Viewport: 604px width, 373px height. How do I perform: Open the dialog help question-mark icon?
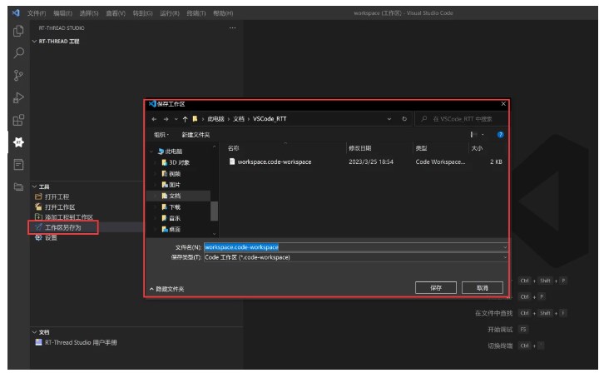tap(500, 135)
